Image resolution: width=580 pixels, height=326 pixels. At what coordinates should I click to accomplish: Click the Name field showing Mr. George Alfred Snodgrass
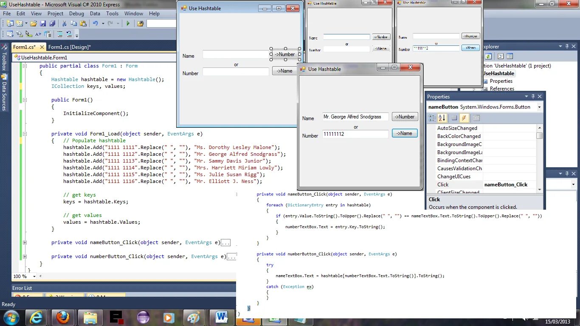(x=355, y=117)
